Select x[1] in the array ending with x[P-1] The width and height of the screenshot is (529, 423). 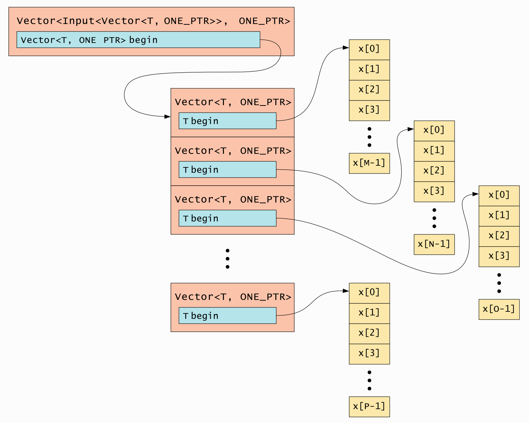[369, 313]
